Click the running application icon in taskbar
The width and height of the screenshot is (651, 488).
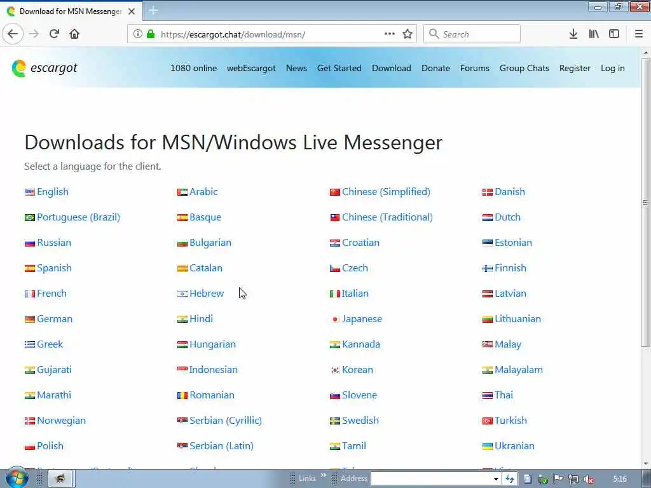(60, 479)
